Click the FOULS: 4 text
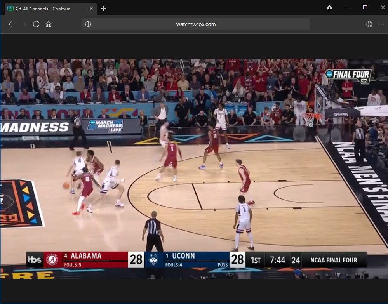Screen dimensions: 388x304 [174, 265]
